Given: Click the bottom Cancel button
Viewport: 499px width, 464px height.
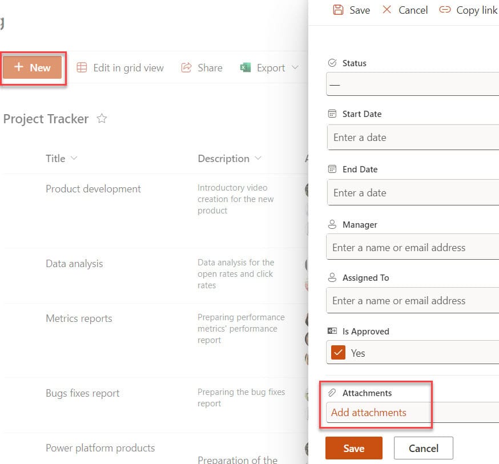Looking at the screenshot, I should click(424, 448).
